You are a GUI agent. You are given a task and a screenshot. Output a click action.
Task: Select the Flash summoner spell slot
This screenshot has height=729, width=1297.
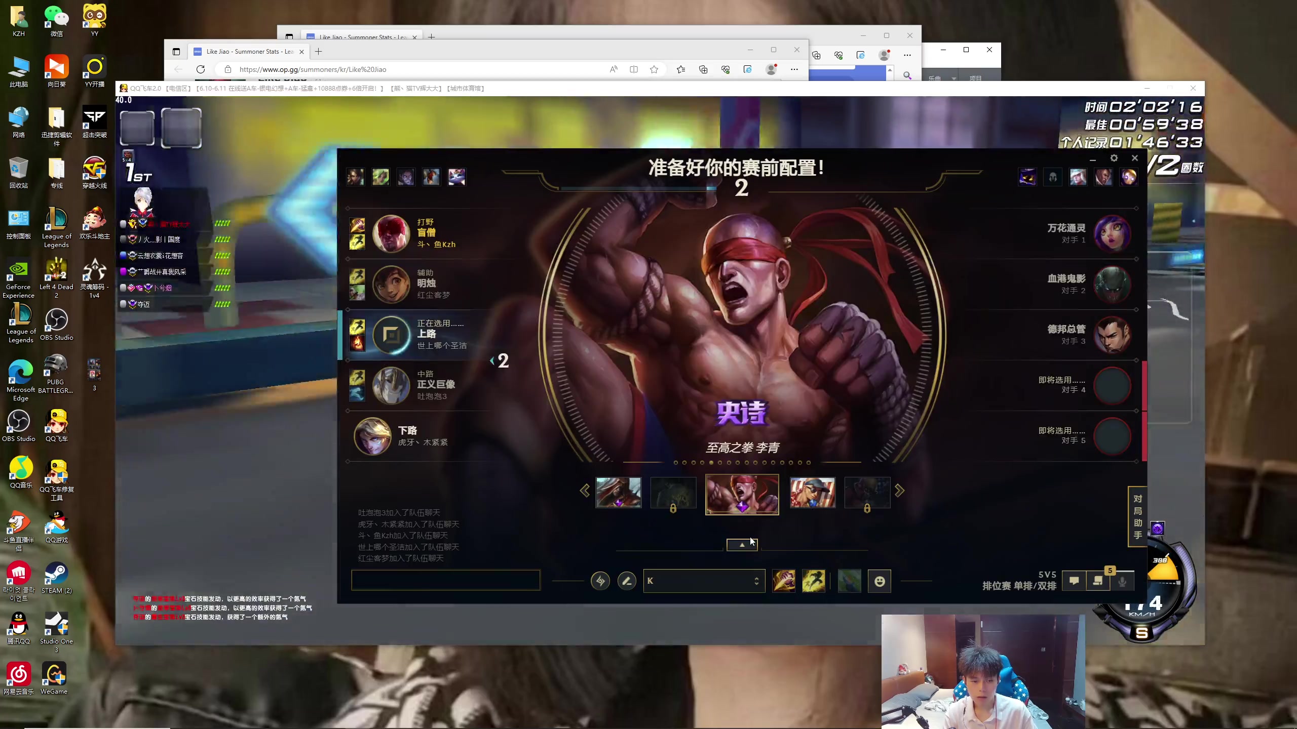813,581
